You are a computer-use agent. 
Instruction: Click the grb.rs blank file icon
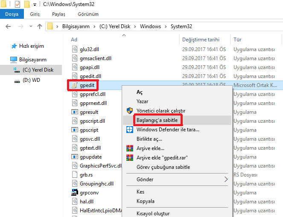pyautogui.click(x=75, y=175)
